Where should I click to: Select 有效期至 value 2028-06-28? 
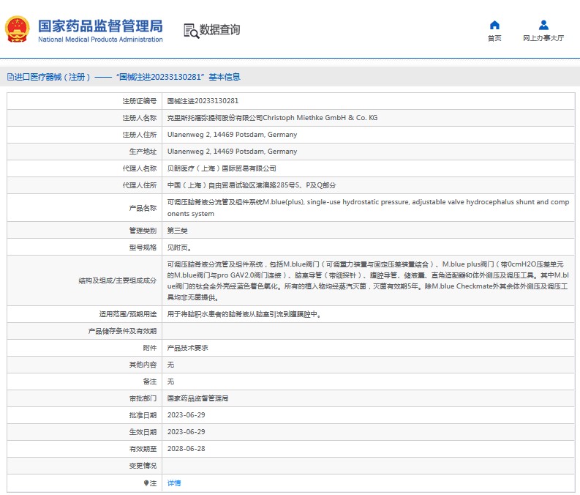(186, 449)
